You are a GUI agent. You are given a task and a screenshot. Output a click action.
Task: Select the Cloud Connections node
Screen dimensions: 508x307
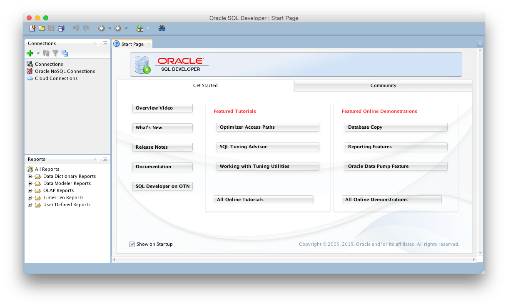[55, 78]
